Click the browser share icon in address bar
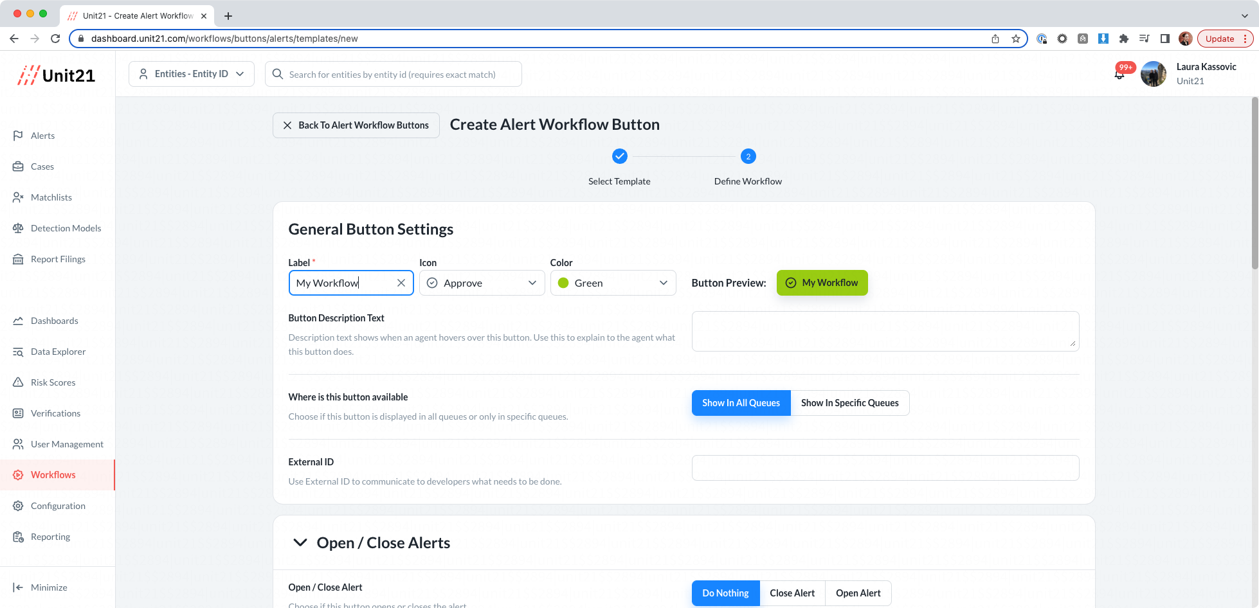 click(995, 39)
